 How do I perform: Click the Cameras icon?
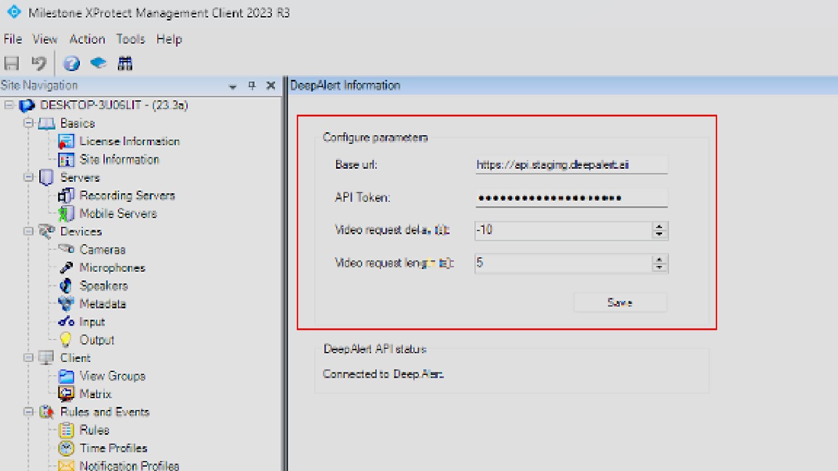coord(66,249)
